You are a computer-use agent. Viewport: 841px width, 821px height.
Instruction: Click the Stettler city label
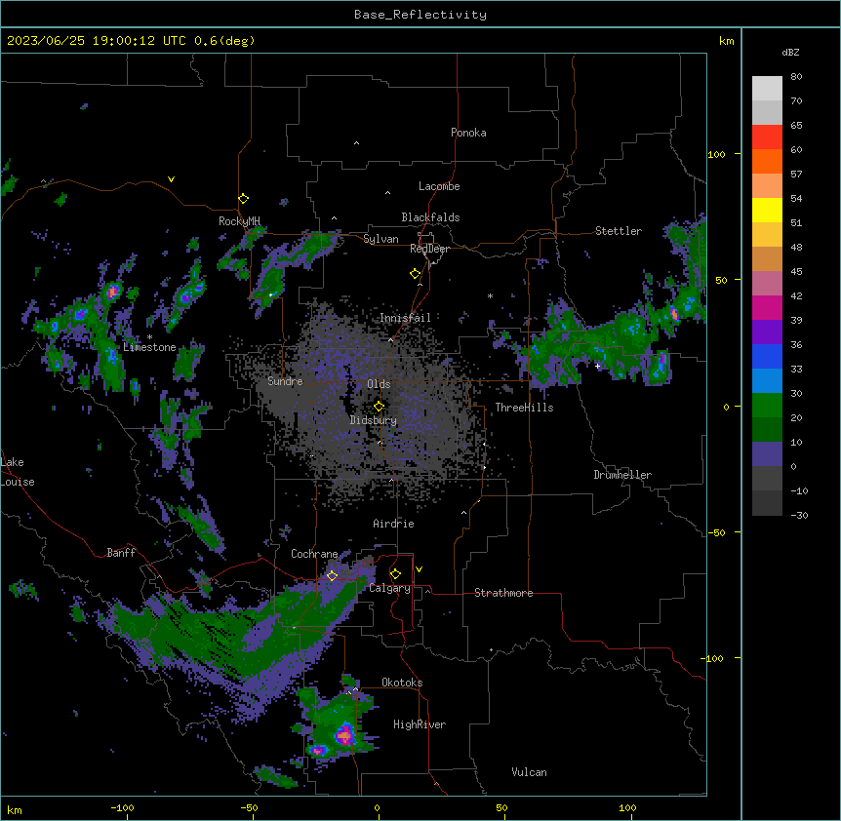tap(619, 231)
